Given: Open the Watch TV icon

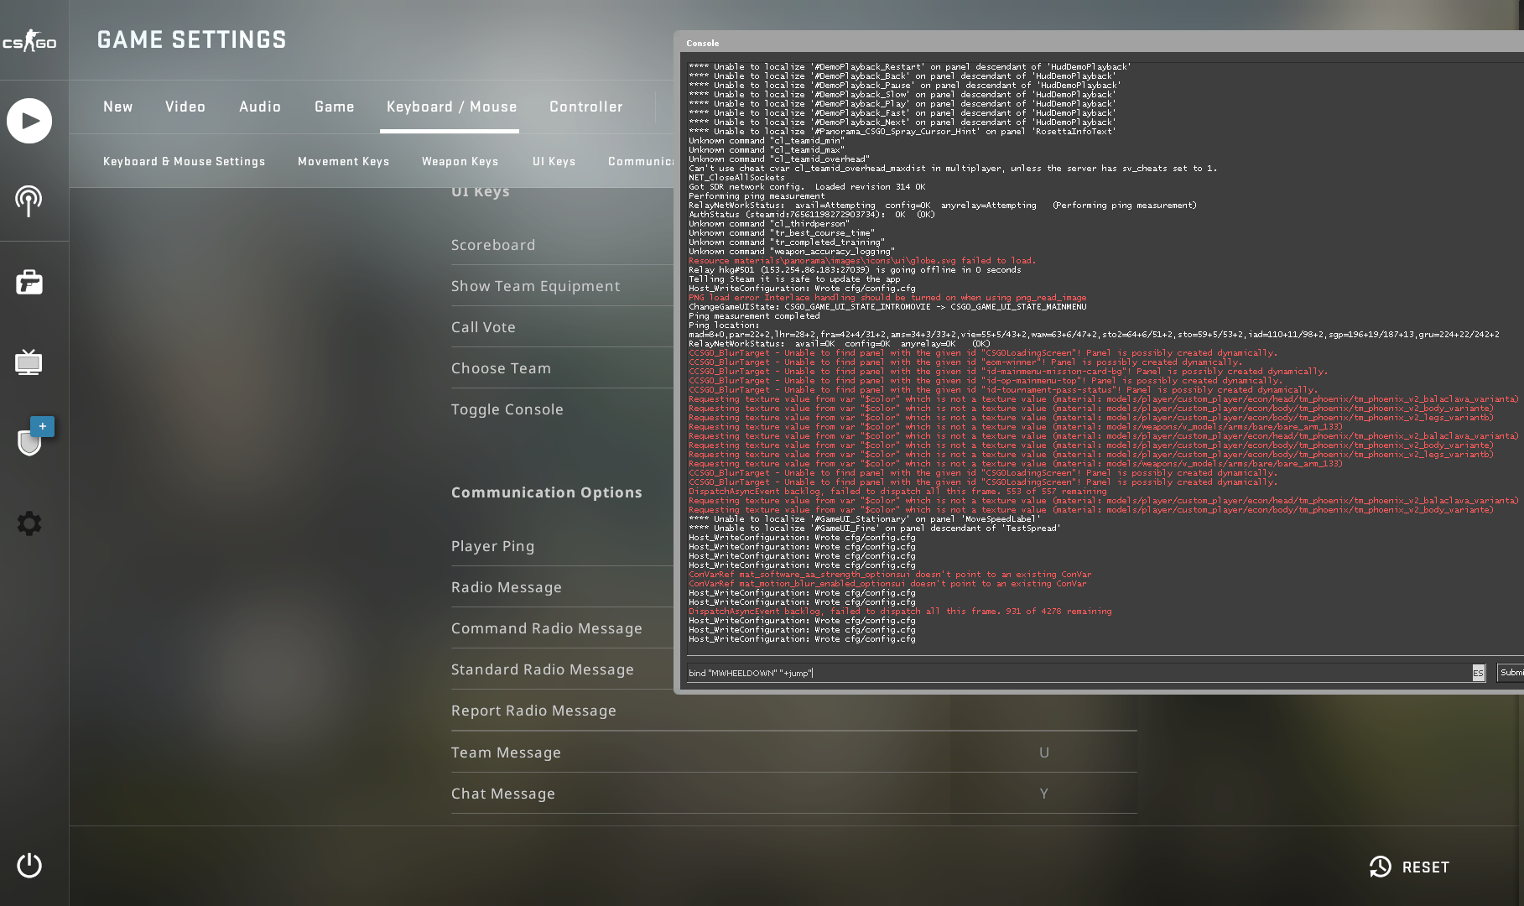Looking at the screenshot, I should 29,362.
